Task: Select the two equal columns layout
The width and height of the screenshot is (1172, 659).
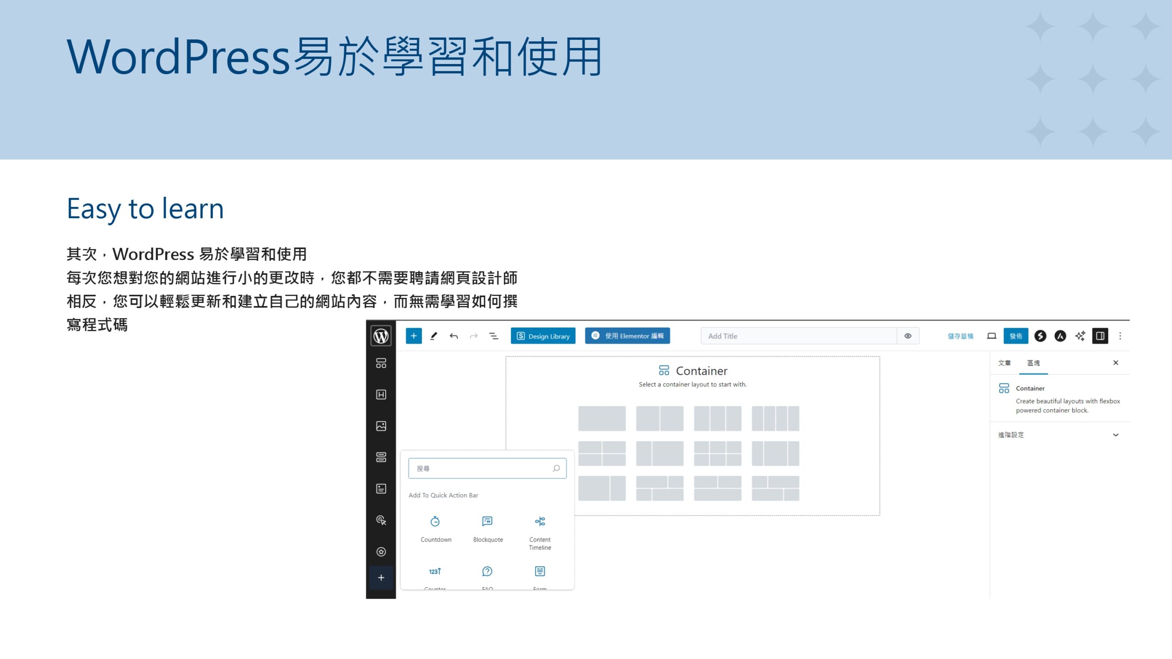Action: 660,418
